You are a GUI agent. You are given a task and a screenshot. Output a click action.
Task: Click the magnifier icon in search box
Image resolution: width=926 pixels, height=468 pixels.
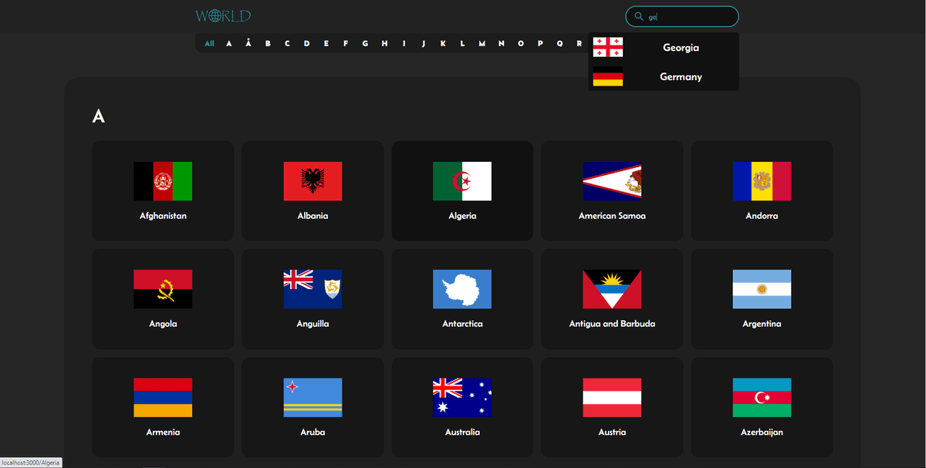coord(638,17)
